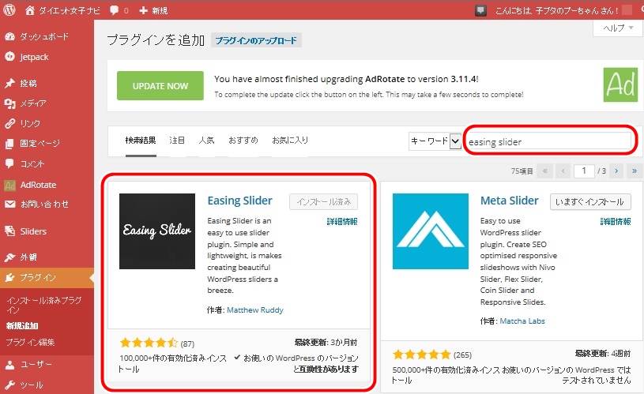Switch to the お気に入り tab
644x394 pixels.
pyautogui.click(x=290, y=141)
